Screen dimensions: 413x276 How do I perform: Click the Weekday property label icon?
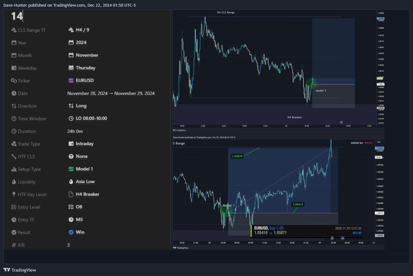click(14, 68)
